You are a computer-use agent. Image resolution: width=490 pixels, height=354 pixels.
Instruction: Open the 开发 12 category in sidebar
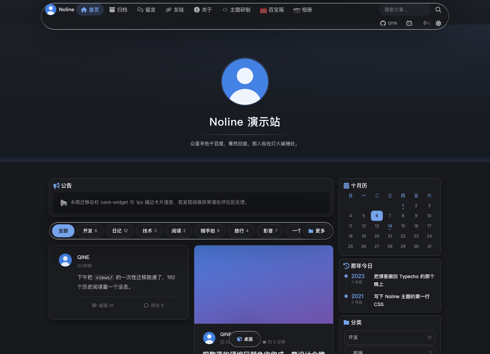click(390, 338)
